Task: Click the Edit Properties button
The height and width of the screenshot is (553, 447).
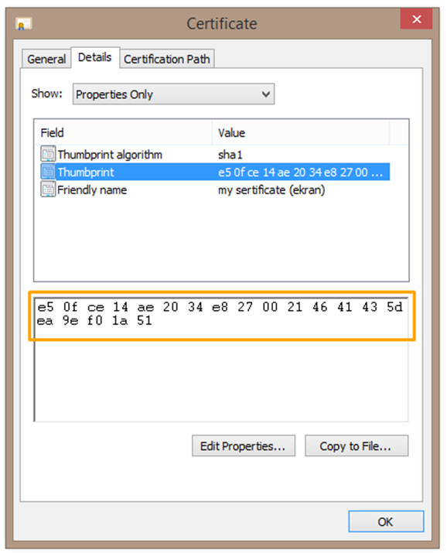Action: (244, 445)
